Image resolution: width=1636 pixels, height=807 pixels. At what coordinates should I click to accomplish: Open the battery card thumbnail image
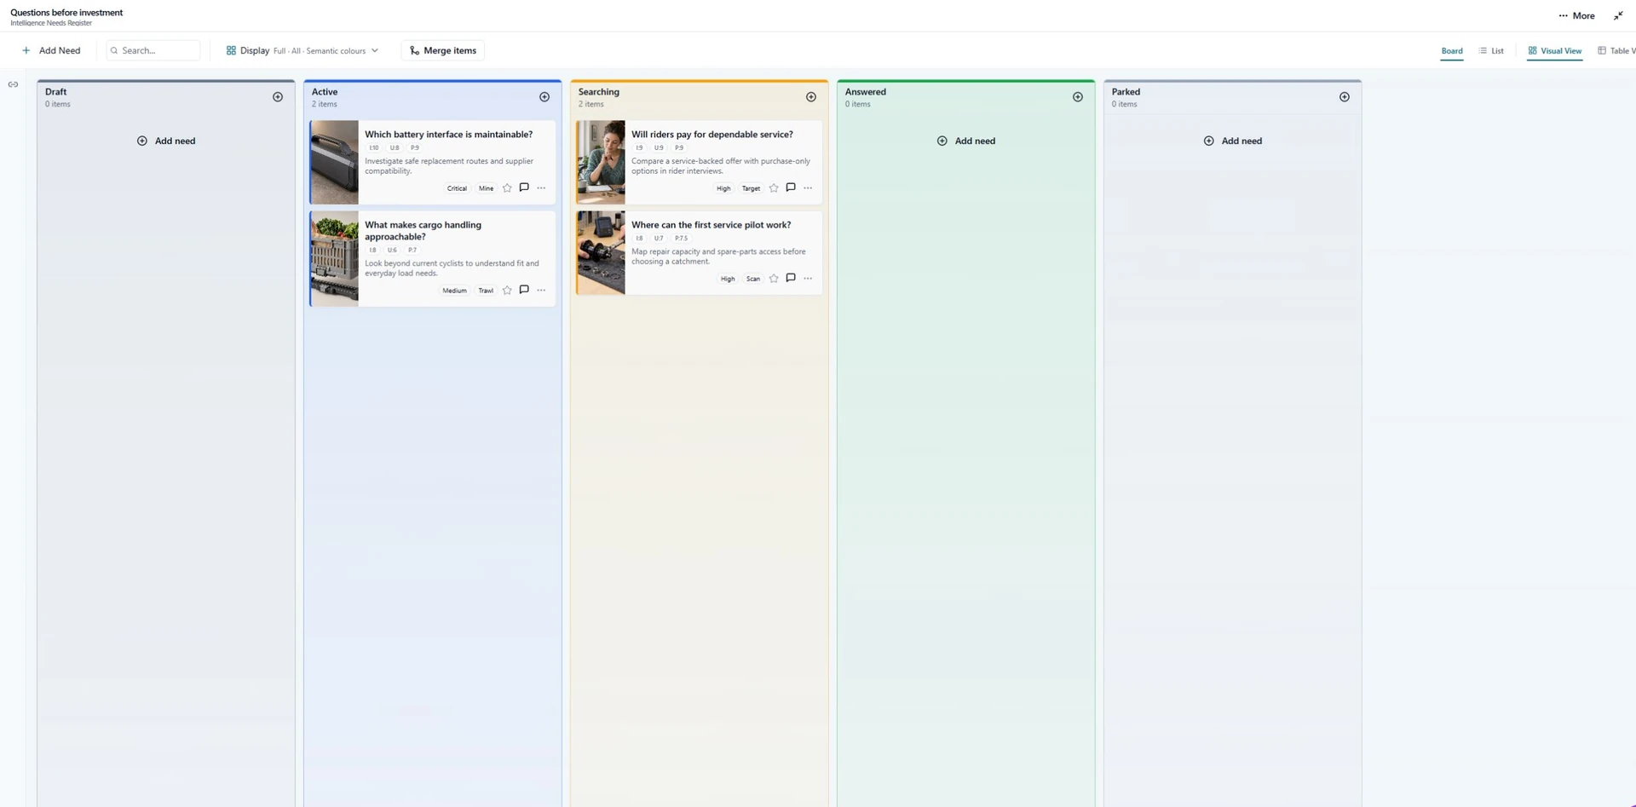pyautogui.click(x=334, y=162)
